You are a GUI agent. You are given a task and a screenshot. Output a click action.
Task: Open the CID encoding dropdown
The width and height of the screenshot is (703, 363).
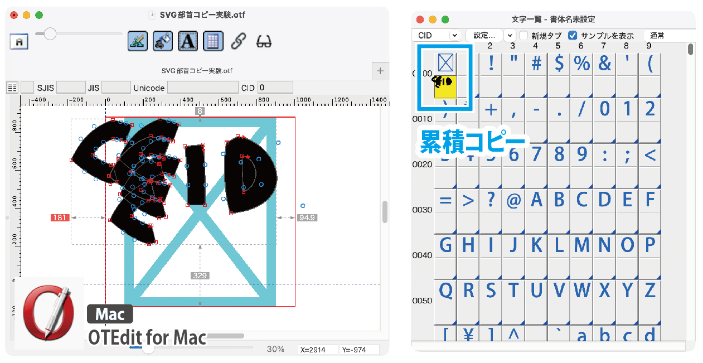[438, 35]
